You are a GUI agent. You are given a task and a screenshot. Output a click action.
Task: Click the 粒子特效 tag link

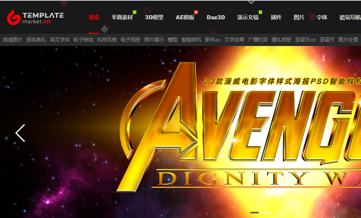coord(83,40)
